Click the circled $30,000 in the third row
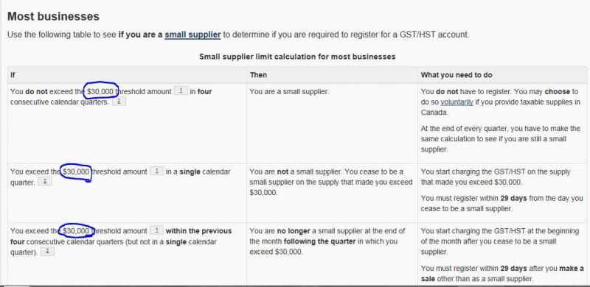Image resolution: width=590 pixels, height=287 pixels. click(76, 230)
